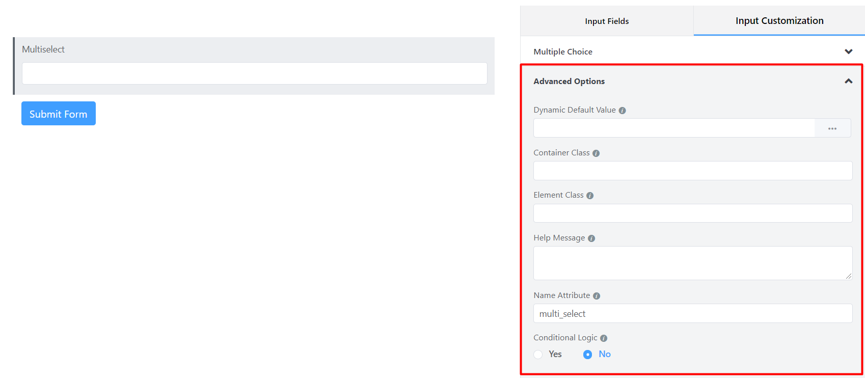Click the Container Class info icon
Viewport: 865px width, 378px height.
click(x=596, y=153)
